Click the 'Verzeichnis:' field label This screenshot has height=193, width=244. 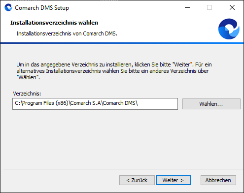[x=27, y=94]
